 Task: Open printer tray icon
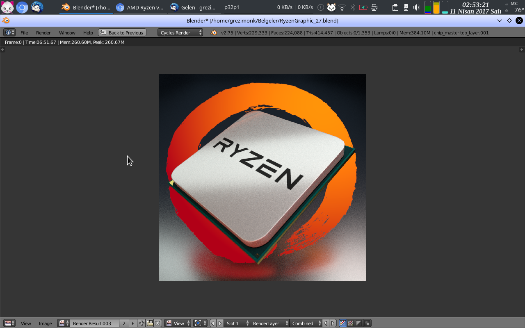coord(374,7)
